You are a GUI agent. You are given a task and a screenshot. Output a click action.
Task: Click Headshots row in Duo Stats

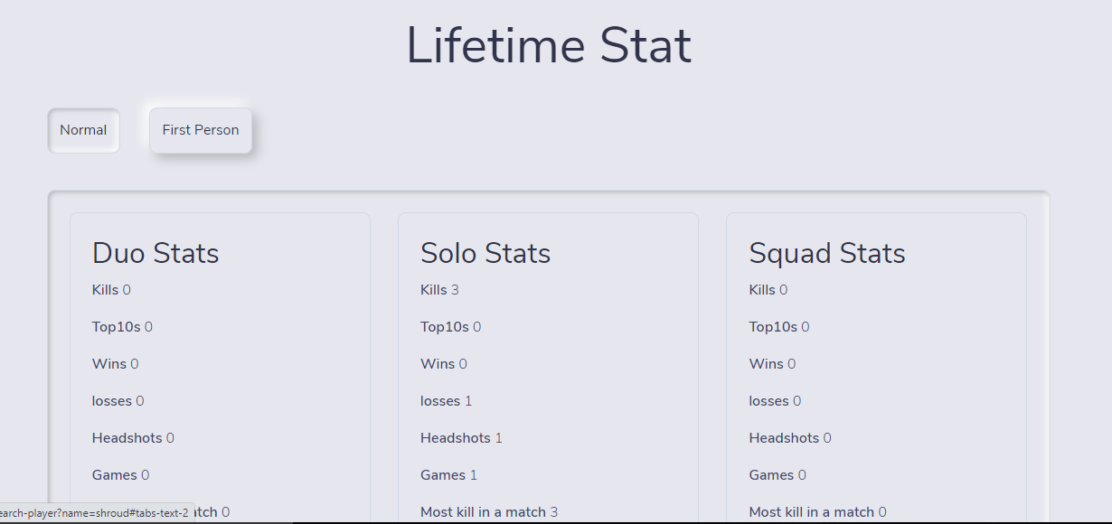click(133, 438)
